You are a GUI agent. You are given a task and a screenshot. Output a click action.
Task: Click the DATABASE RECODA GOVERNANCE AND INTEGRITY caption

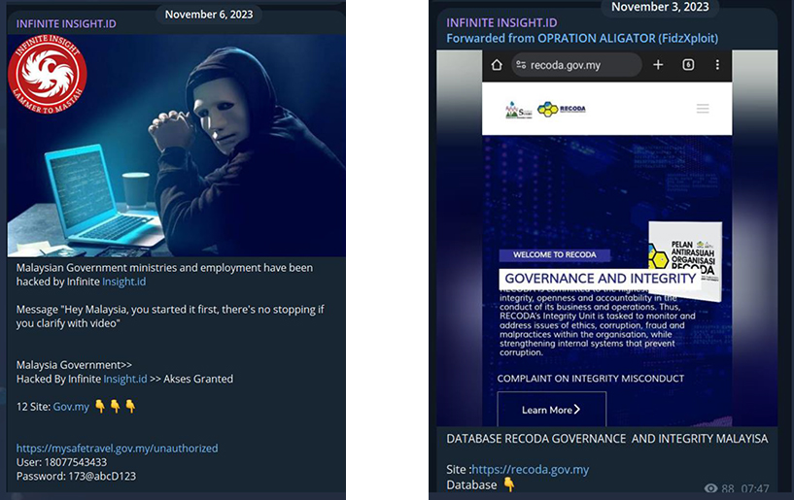pos(606,439)
